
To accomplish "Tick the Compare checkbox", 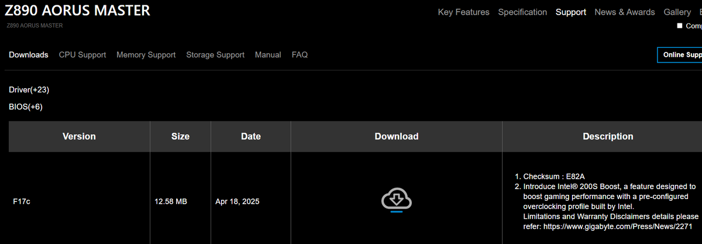I will point(680,26).
